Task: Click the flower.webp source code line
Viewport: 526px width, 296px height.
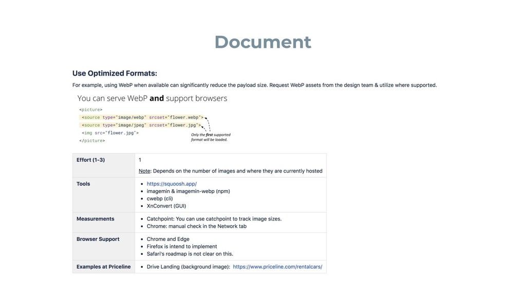Action: click(142, 118)
